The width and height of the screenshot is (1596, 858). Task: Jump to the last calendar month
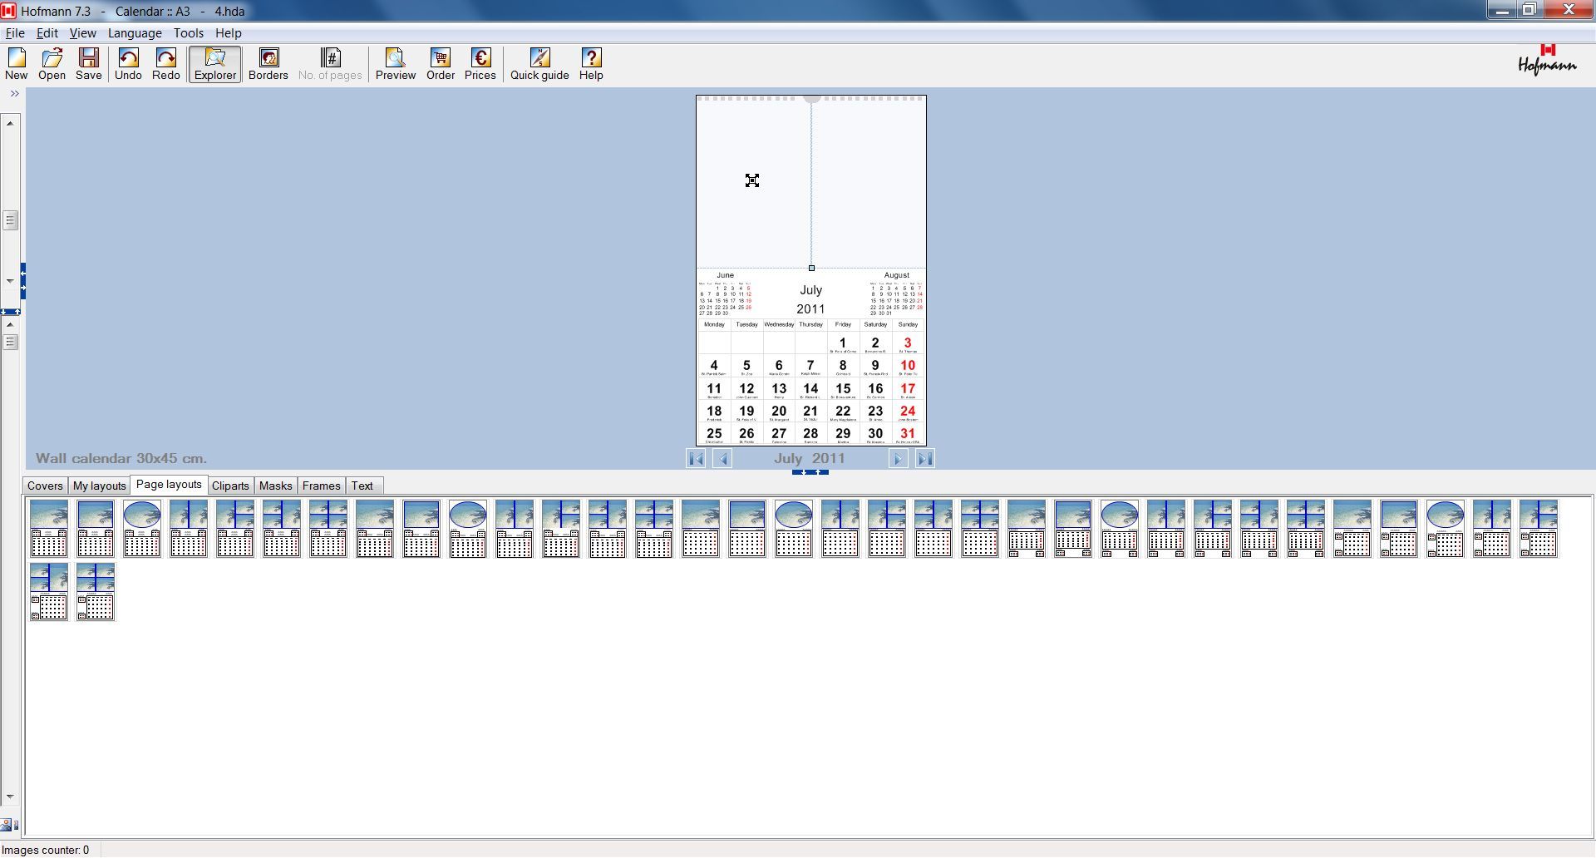coord(923,458)
